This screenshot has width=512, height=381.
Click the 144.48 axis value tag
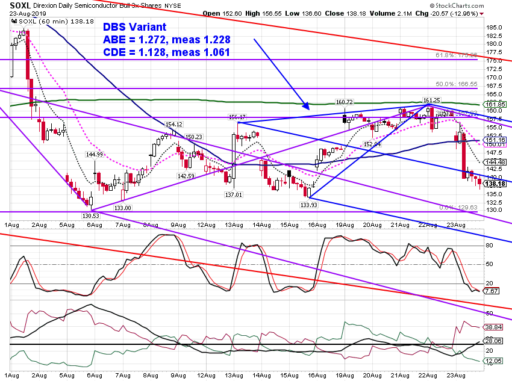click(x=495, y=162)
